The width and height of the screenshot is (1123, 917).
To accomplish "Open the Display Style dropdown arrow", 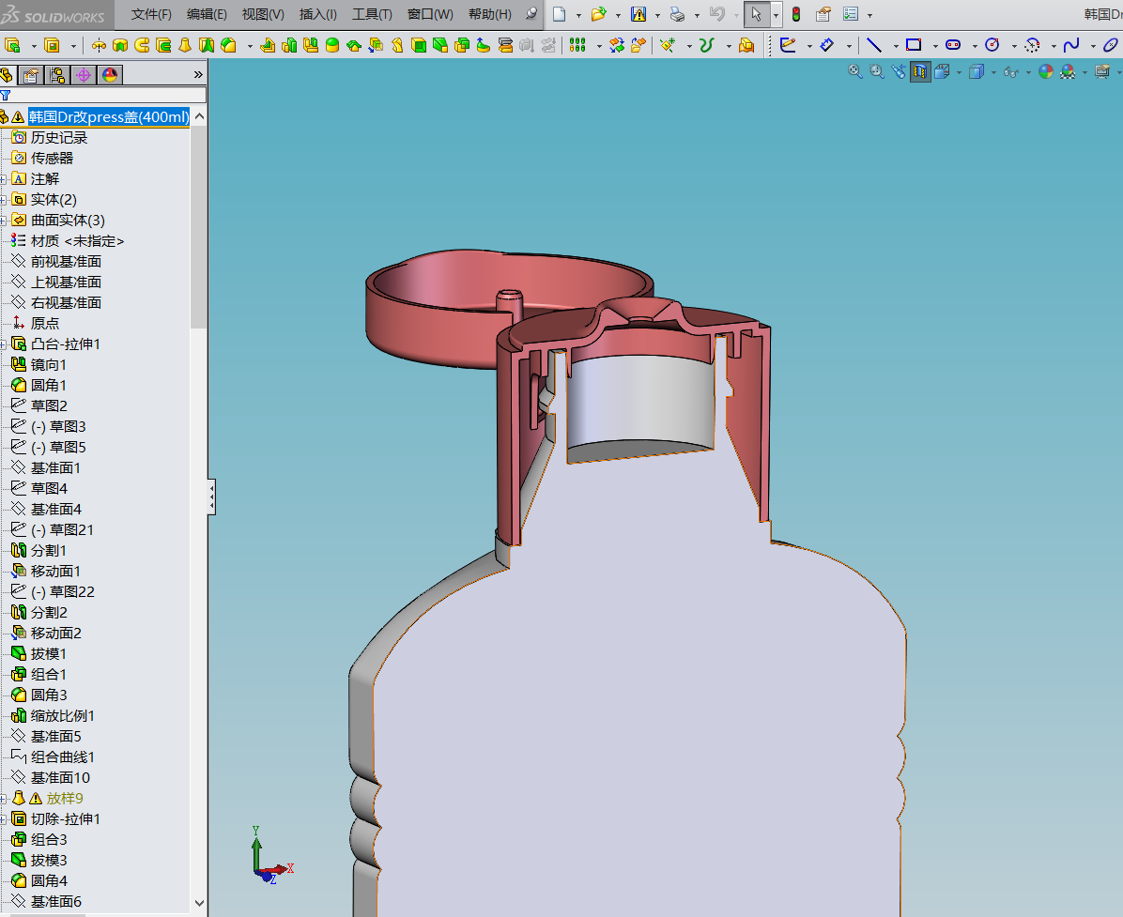I will click(x=993, y=72).
